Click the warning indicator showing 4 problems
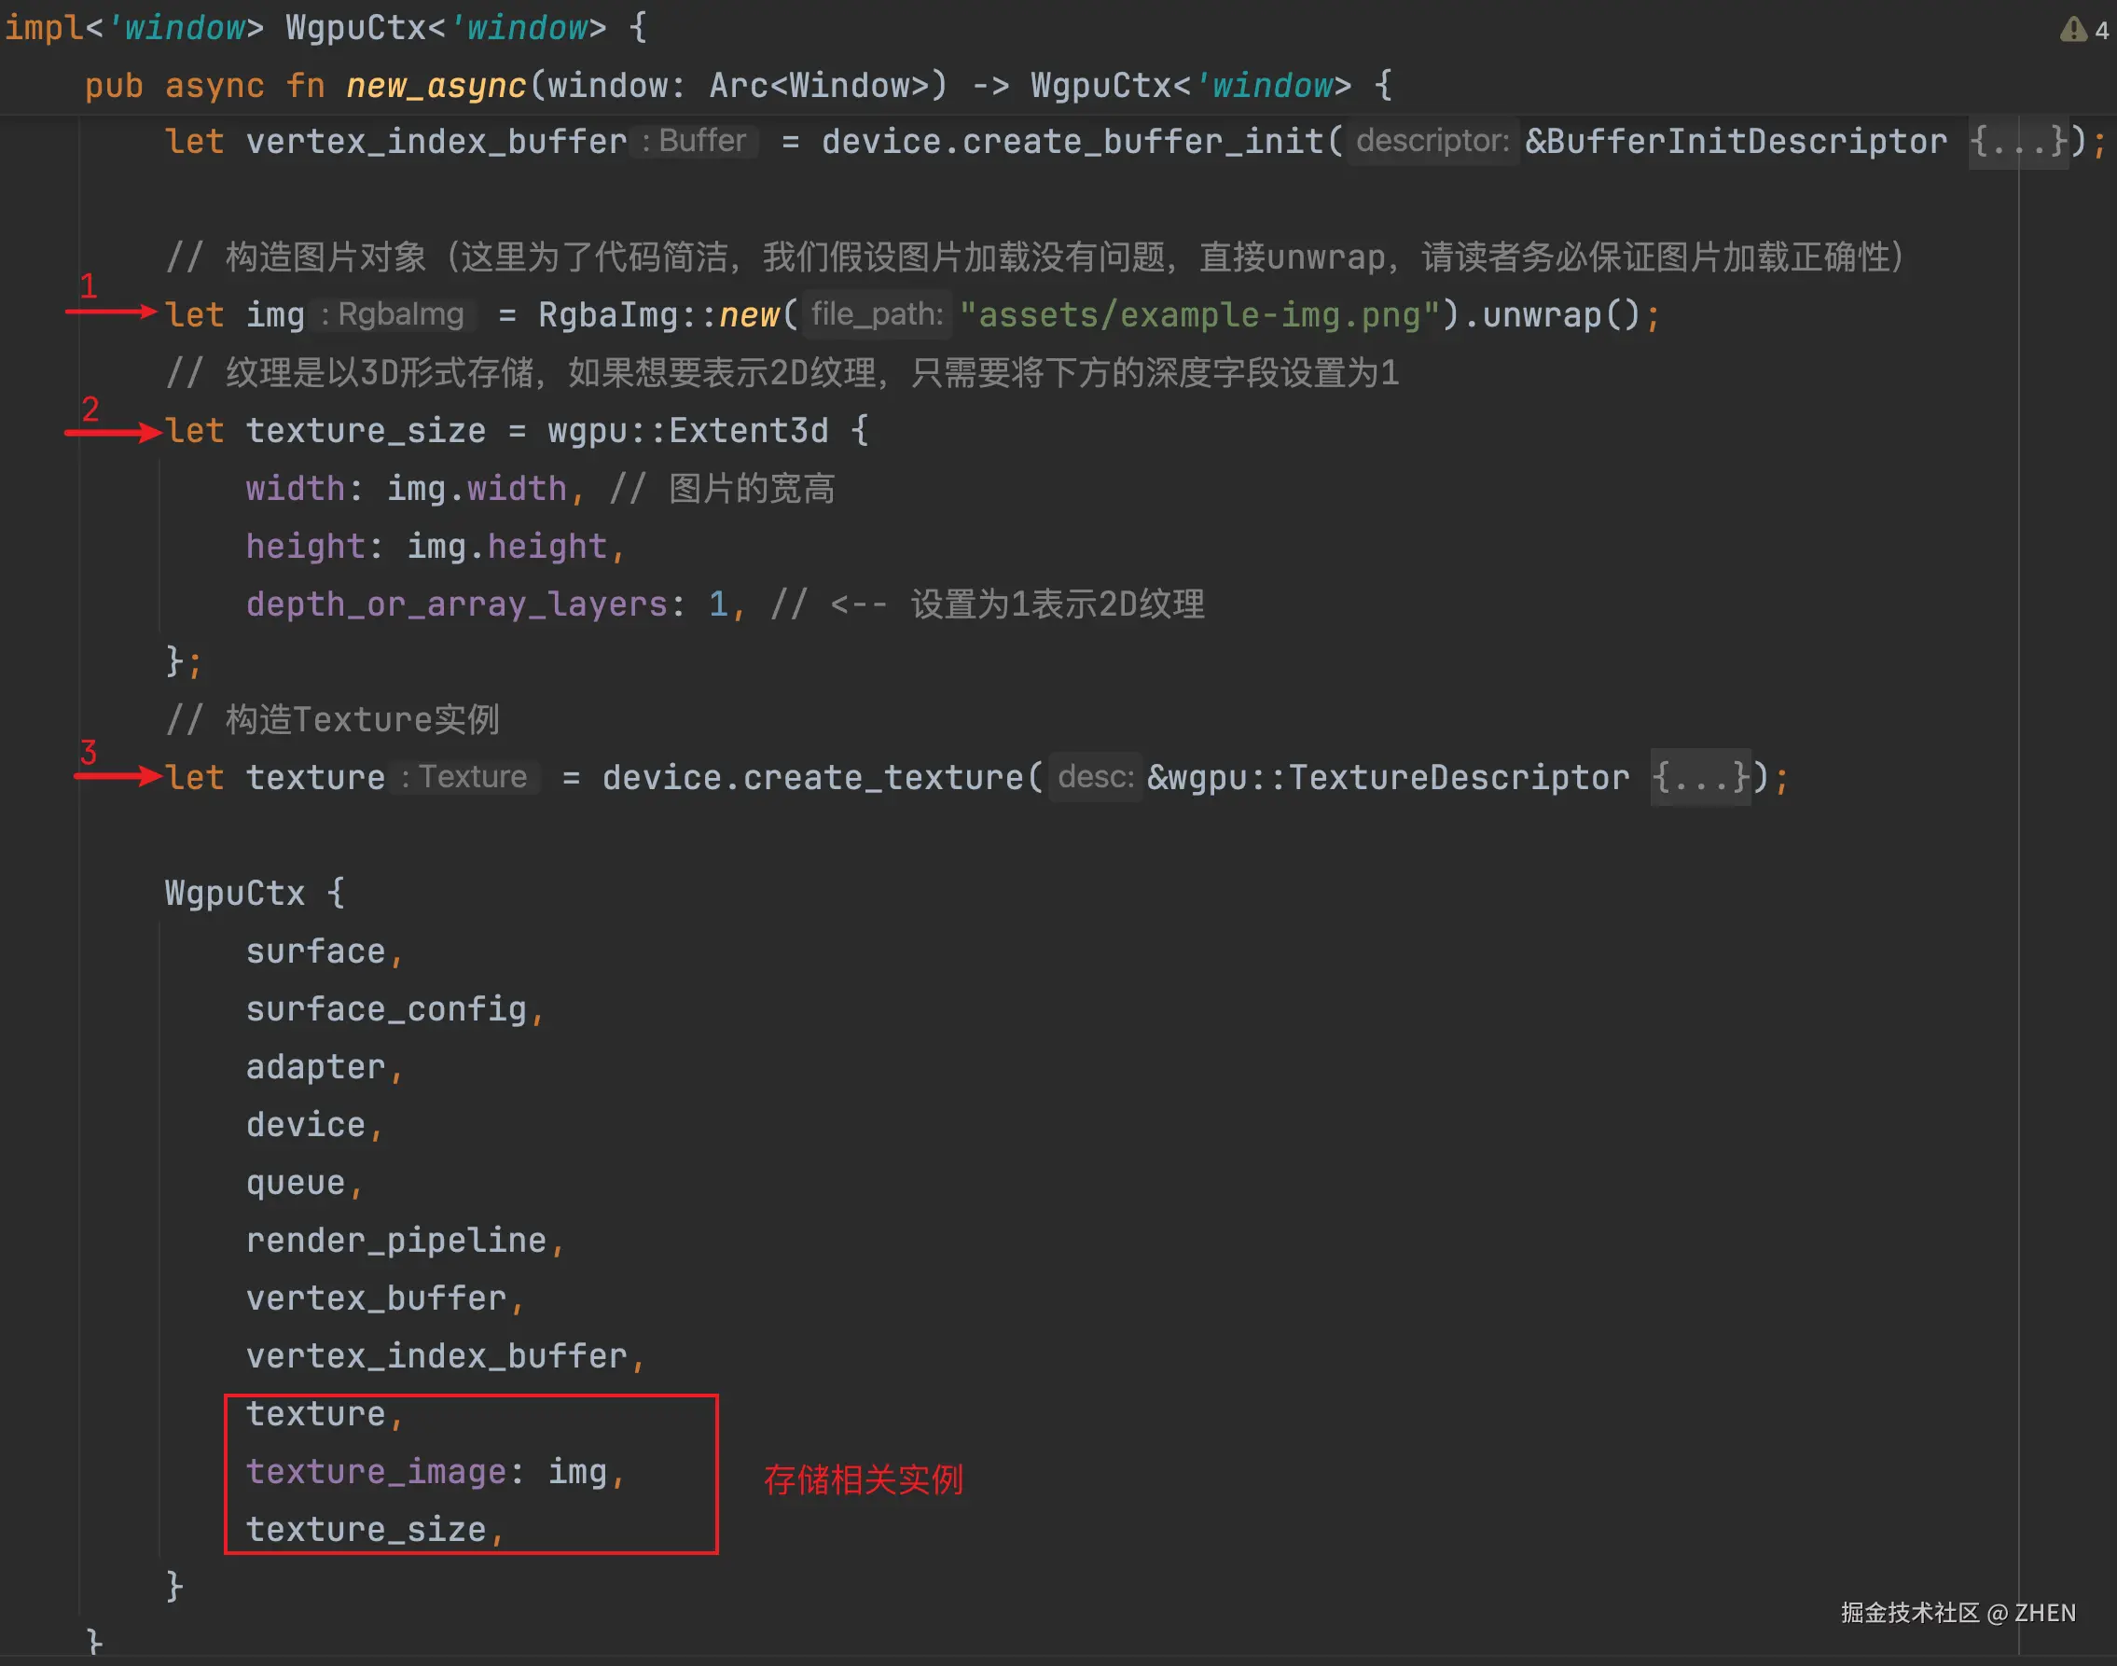The height and width of the screenshot is (1666, 2117). coord(2082,29)
